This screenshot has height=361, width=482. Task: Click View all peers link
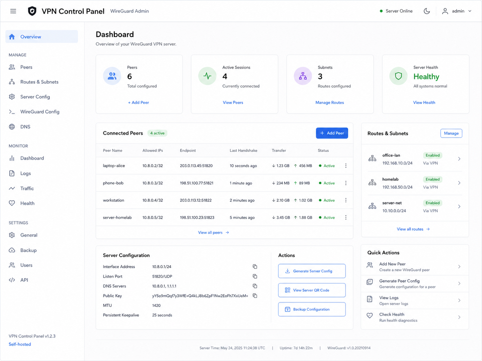click(x=213, y=232)
